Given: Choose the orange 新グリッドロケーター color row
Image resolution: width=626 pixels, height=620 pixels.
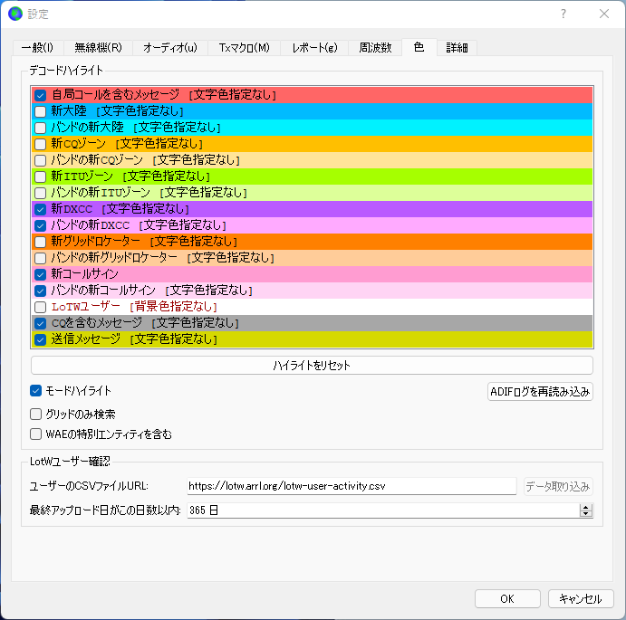Looking at the screenshot, I should [313, 242].
